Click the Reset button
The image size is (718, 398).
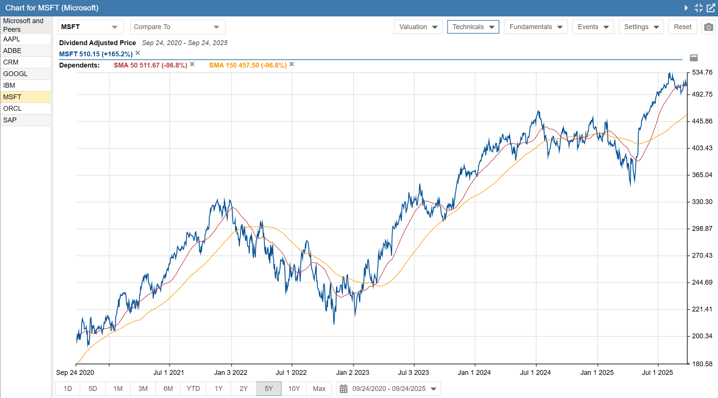click(682, 27)
